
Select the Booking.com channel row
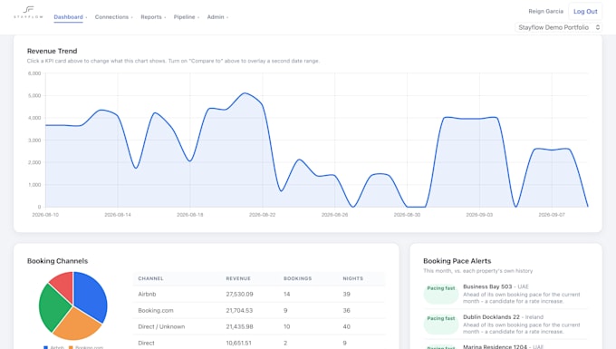[259, 311]
